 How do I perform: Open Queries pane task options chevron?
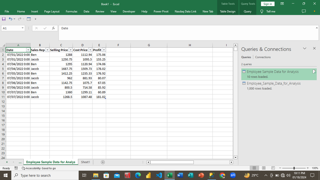(305, 49)
